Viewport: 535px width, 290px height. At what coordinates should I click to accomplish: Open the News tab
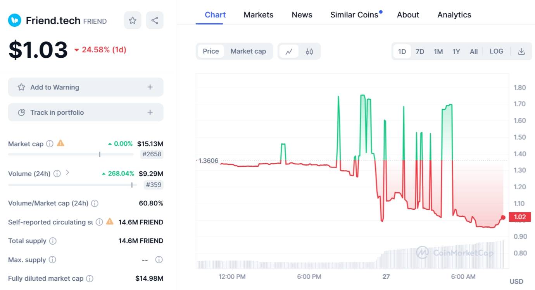[x=302, y=15]
